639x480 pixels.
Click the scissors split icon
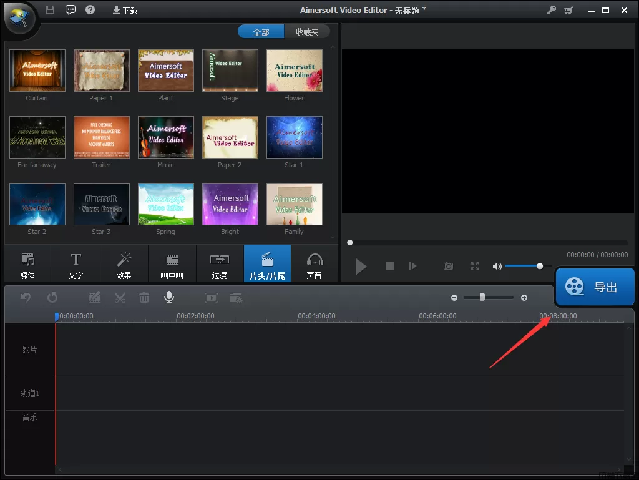(120, 298)
